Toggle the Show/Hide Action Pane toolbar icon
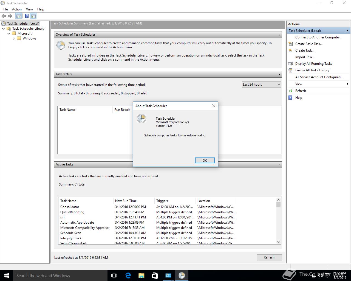 pyautogui.click(x=33, y=16)
